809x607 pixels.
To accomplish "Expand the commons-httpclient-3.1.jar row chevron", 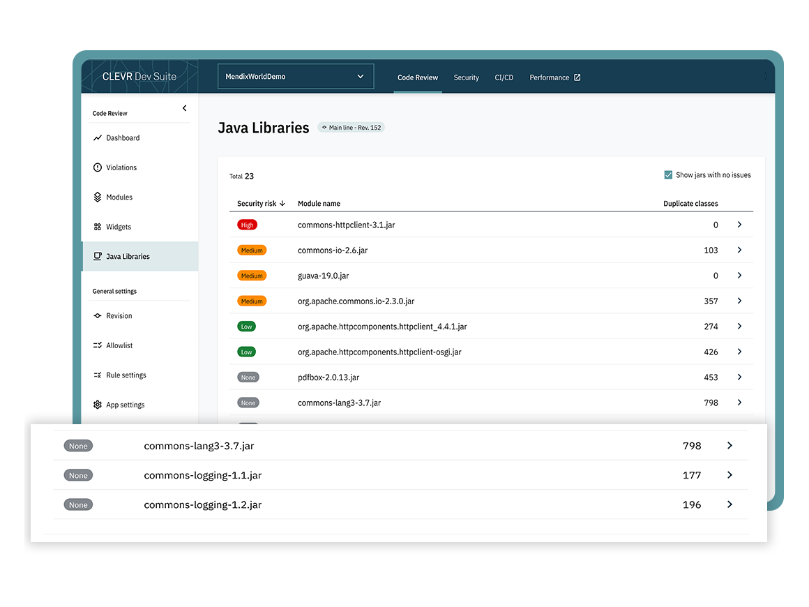I will click(x=739, y=225).
